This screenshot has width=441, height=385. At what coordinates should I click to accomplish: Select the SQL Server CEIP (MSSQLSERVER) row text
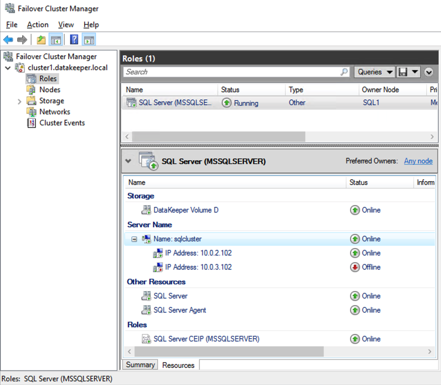[206, 339]
